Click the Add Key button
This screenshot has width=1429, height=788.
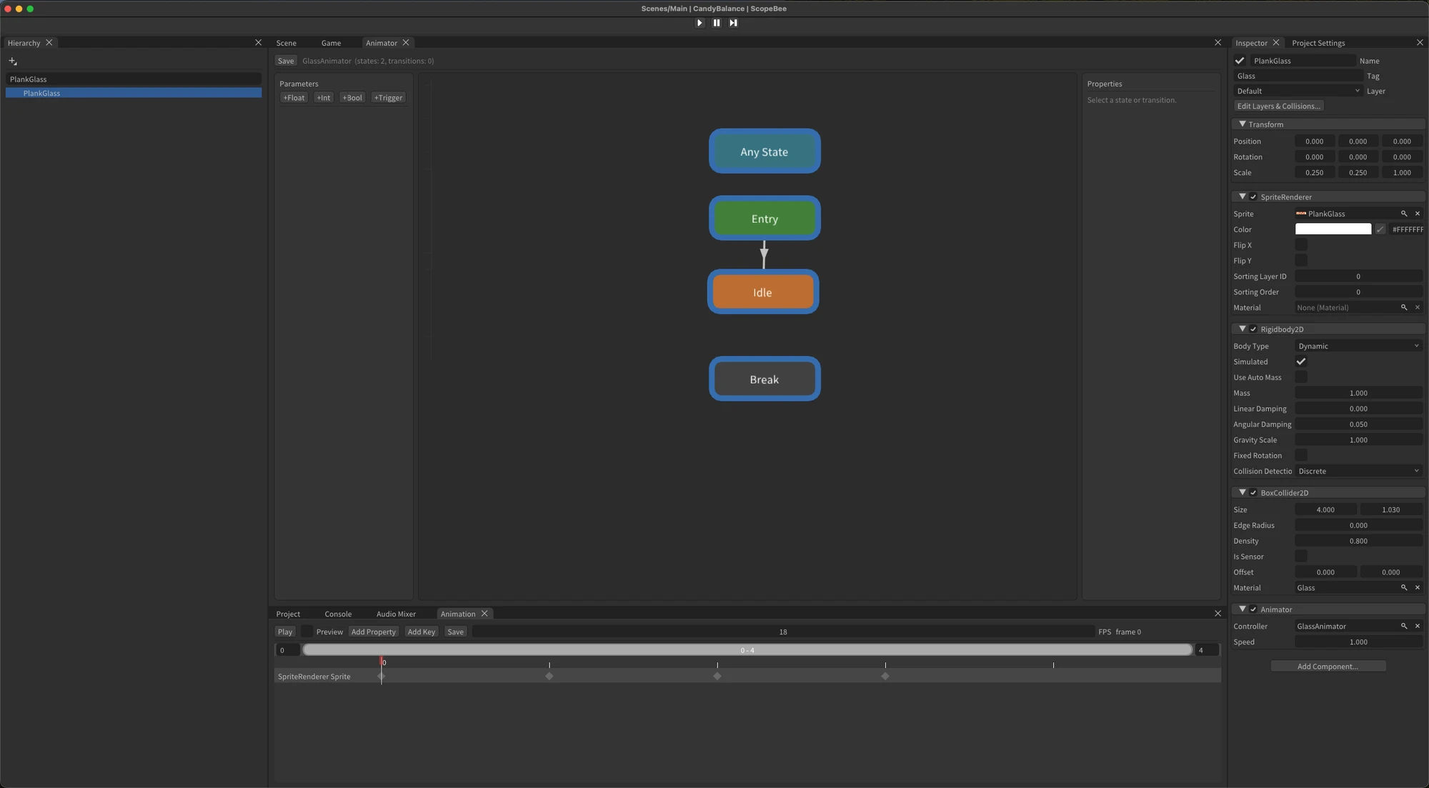(x=422, y=632)
